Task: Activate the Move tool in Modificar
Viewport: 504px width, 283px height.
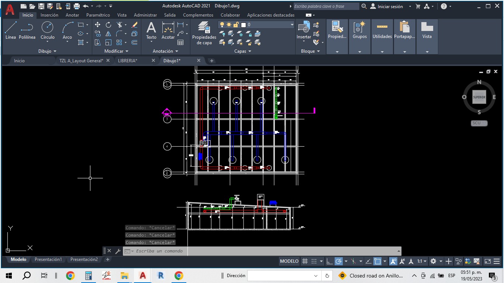Action: click(x=97, y=25)
